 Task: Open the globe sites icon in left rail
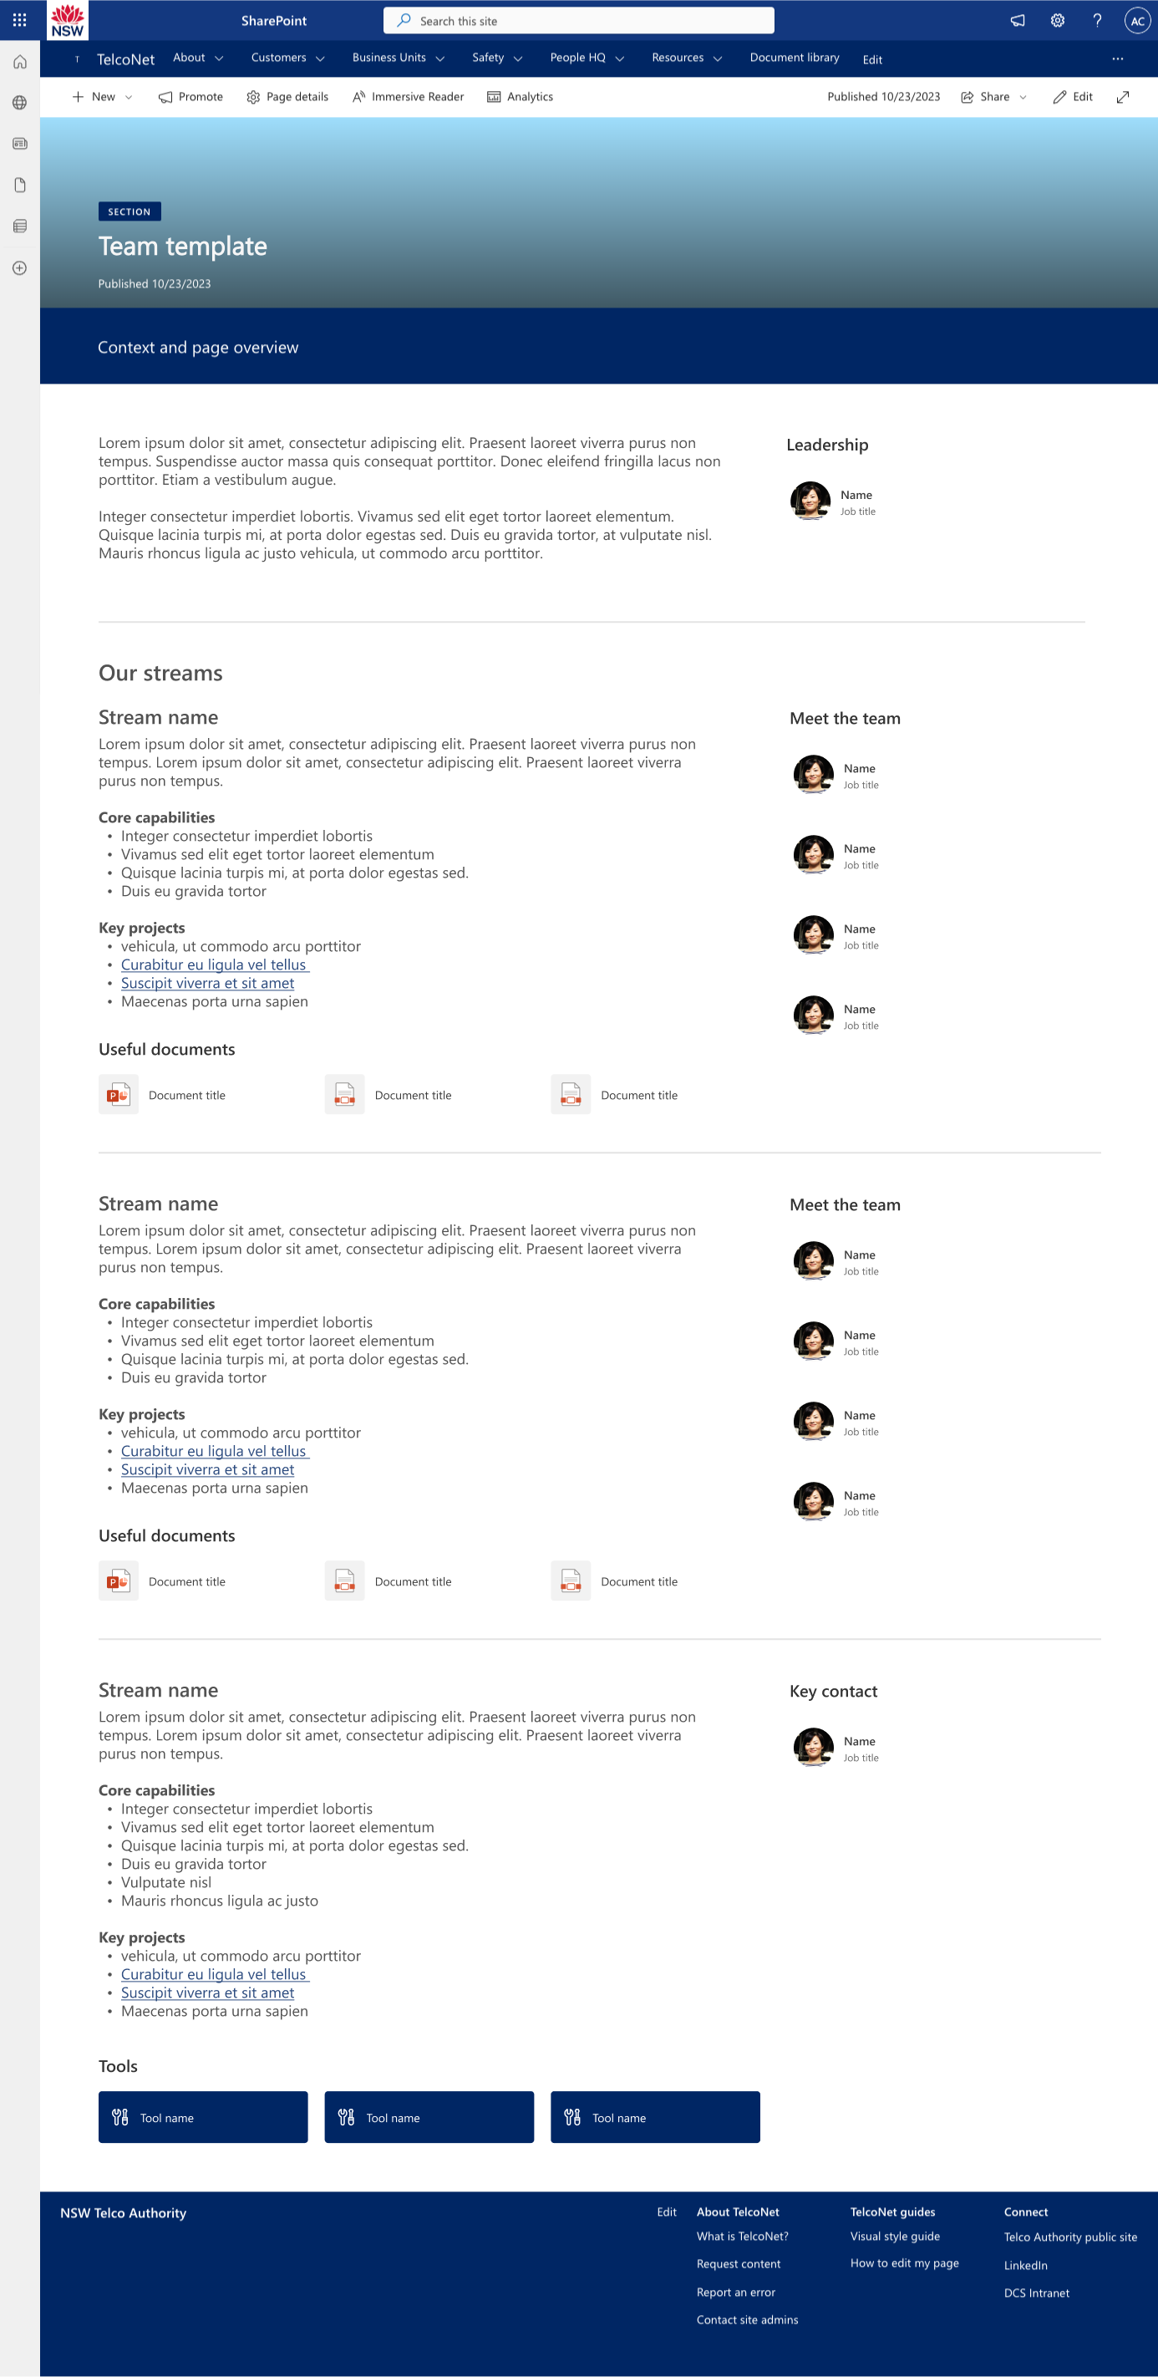click(x=19, y=103)
